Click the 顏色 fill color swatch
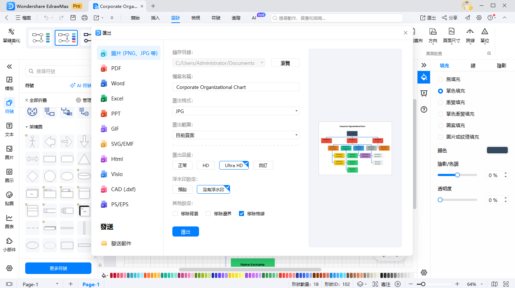The height and width of the screenshot is (288, 515). pyautogui.click(x=497, y=150)
